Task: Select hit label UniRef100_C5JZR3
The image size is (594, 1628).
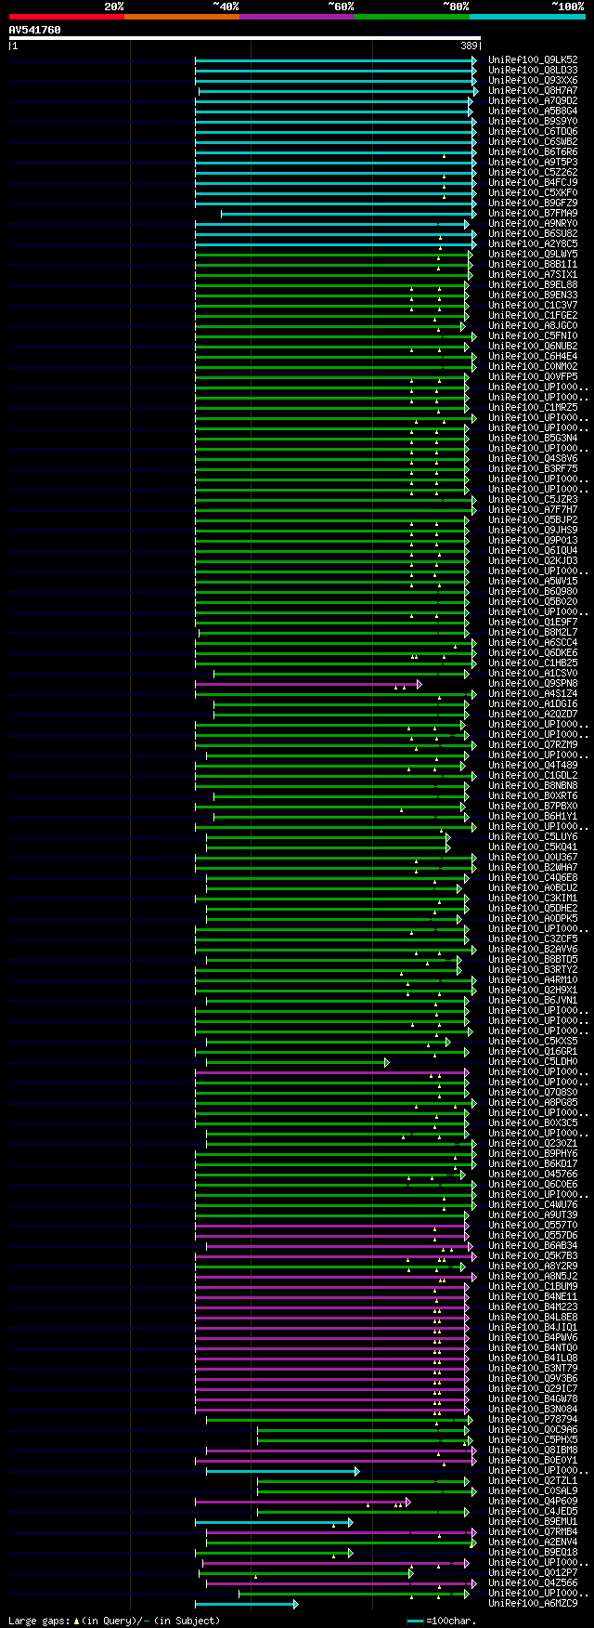Action: pos(533,499)
